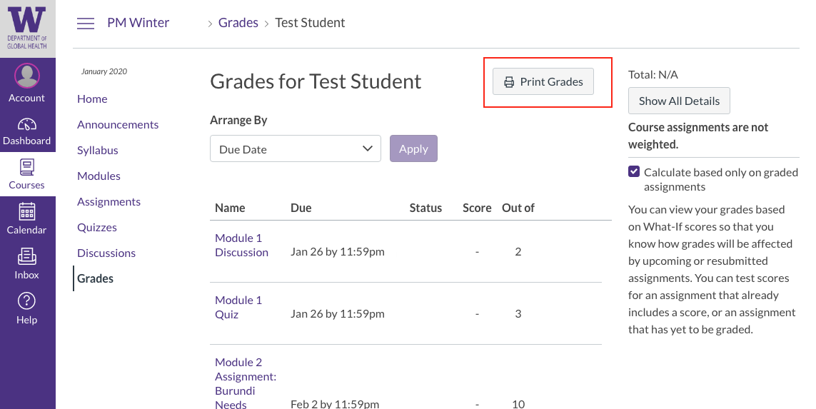This screenshot has width=816, height=409.
Task: Click the Print Grades button
Action: pos(543,82)
